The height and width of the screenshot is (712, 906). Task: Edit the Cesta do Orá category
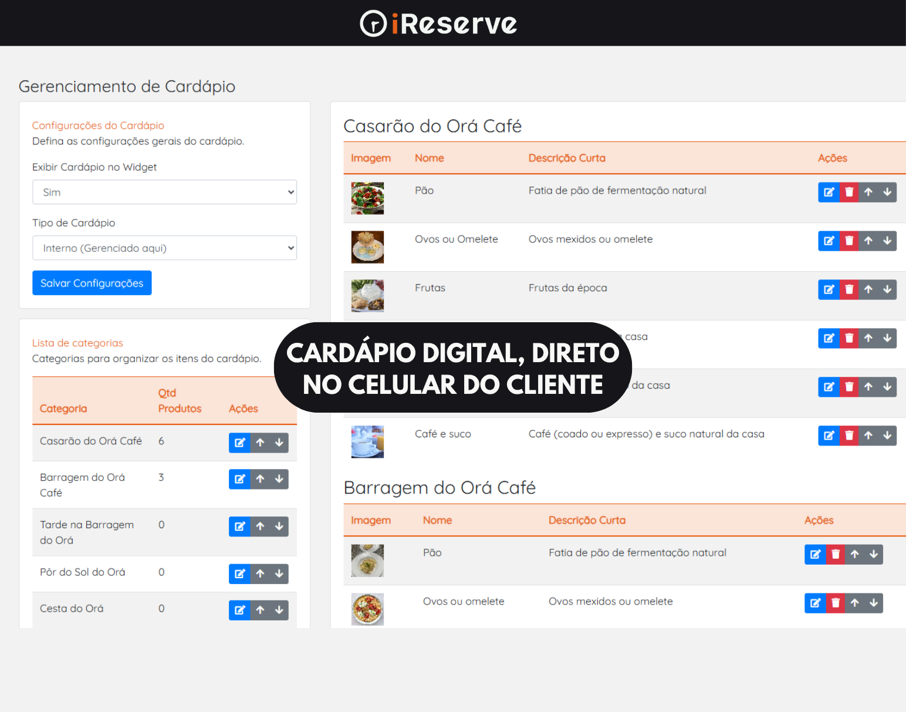[239, 610]
